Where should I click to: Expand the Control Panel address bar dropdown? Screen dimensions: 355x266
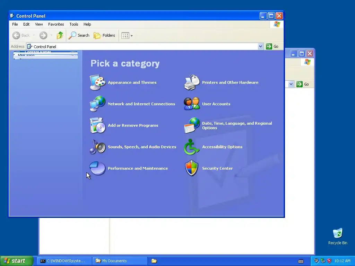(260, 46)
